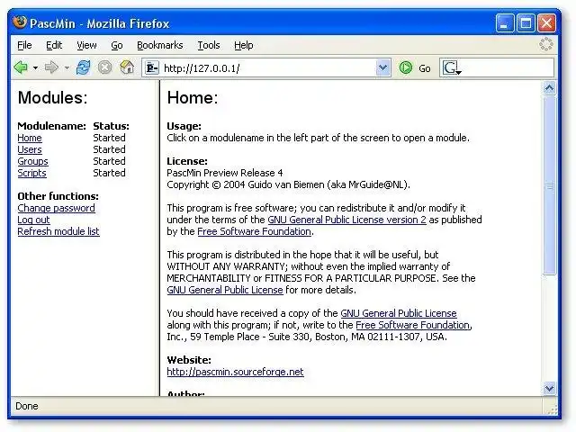The width and height of the screenshot is (576, 432).
Task: Click the 'Home:' page heading
Action: pyautogui.click(x=193, y=98)
